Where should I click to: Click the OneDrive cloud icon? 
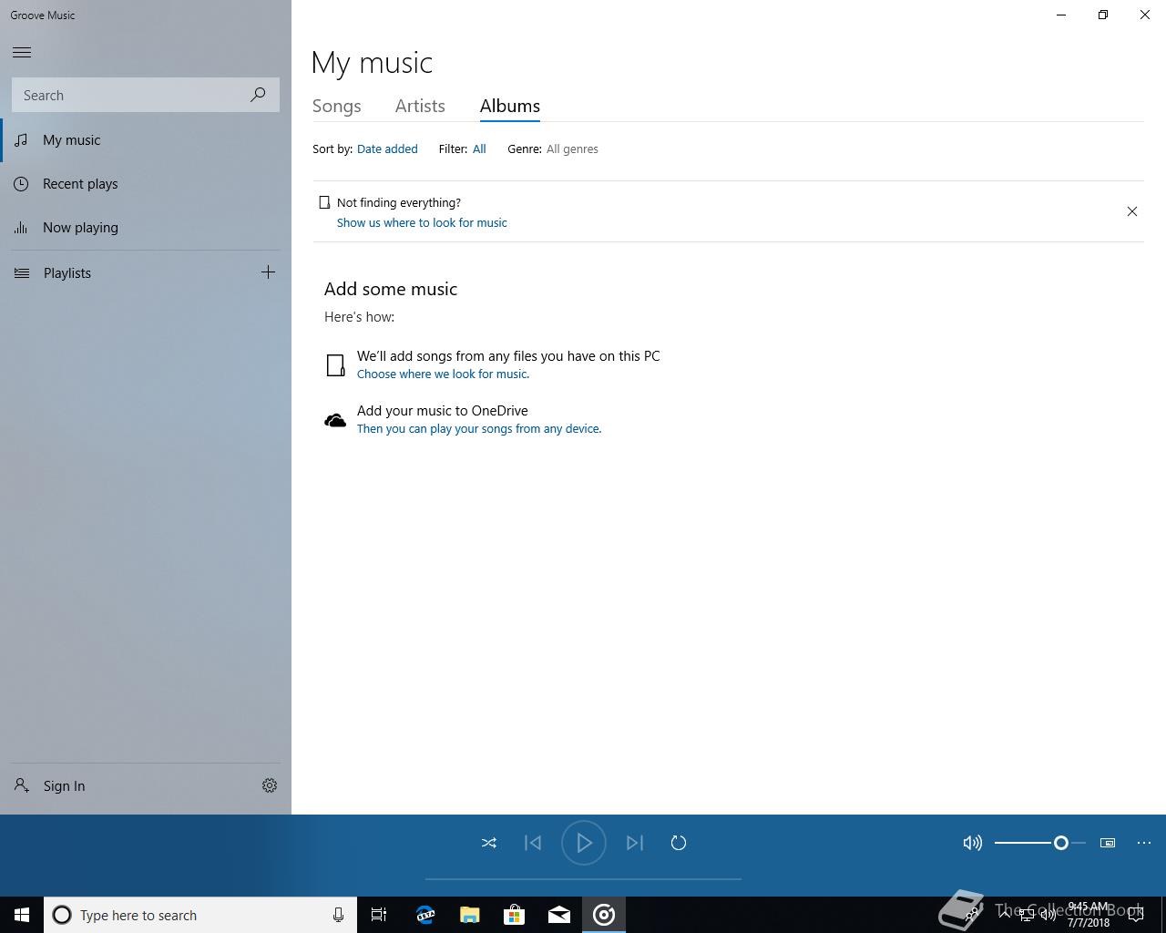pos(335,420)
